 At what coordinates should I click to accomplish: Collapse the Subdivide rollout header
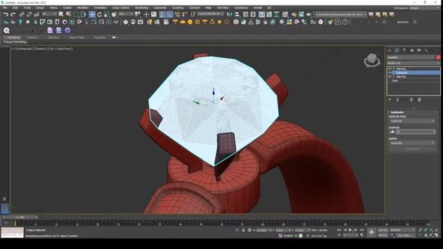tap(397, 112)
